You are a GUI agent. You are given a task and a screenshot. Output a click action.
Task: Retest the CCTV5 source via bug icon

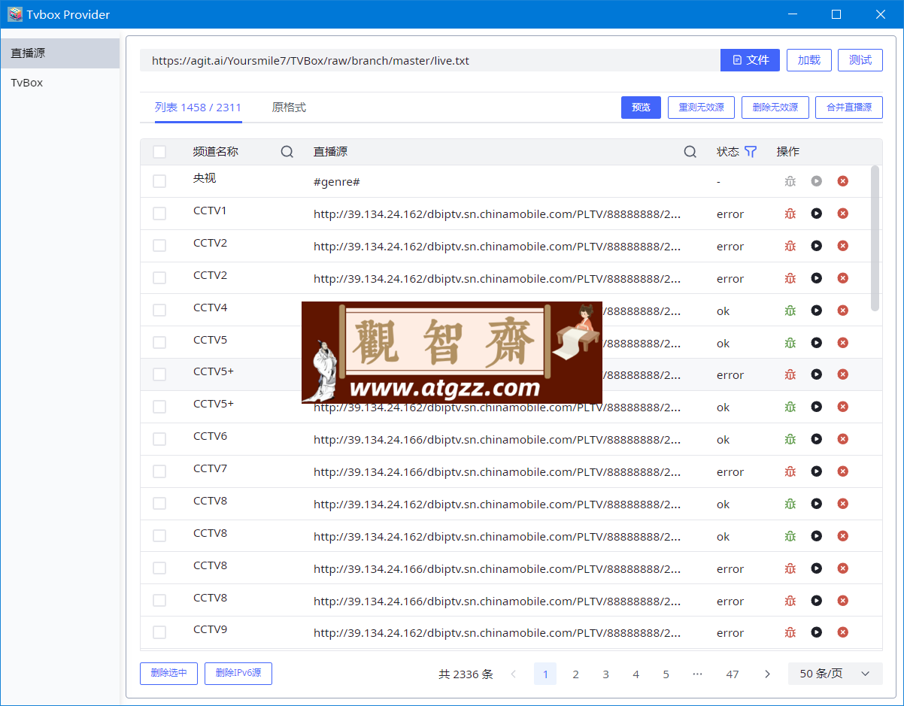(x=790, y=343)
